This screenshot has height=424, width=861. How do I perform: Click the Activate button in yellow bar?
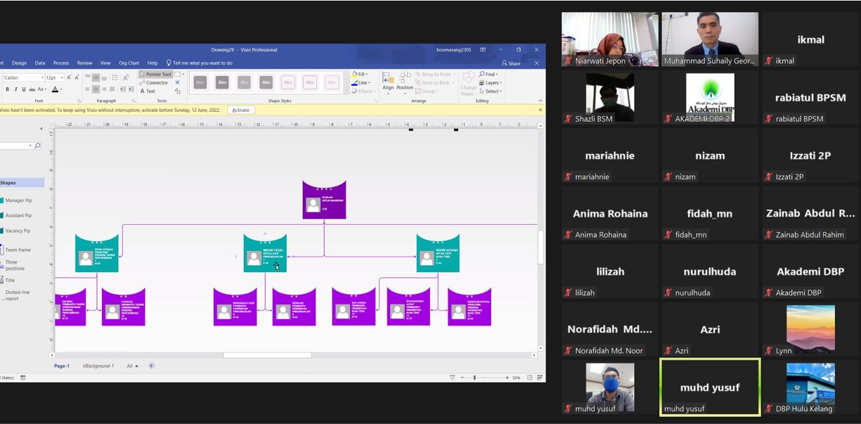click(240, 110)
